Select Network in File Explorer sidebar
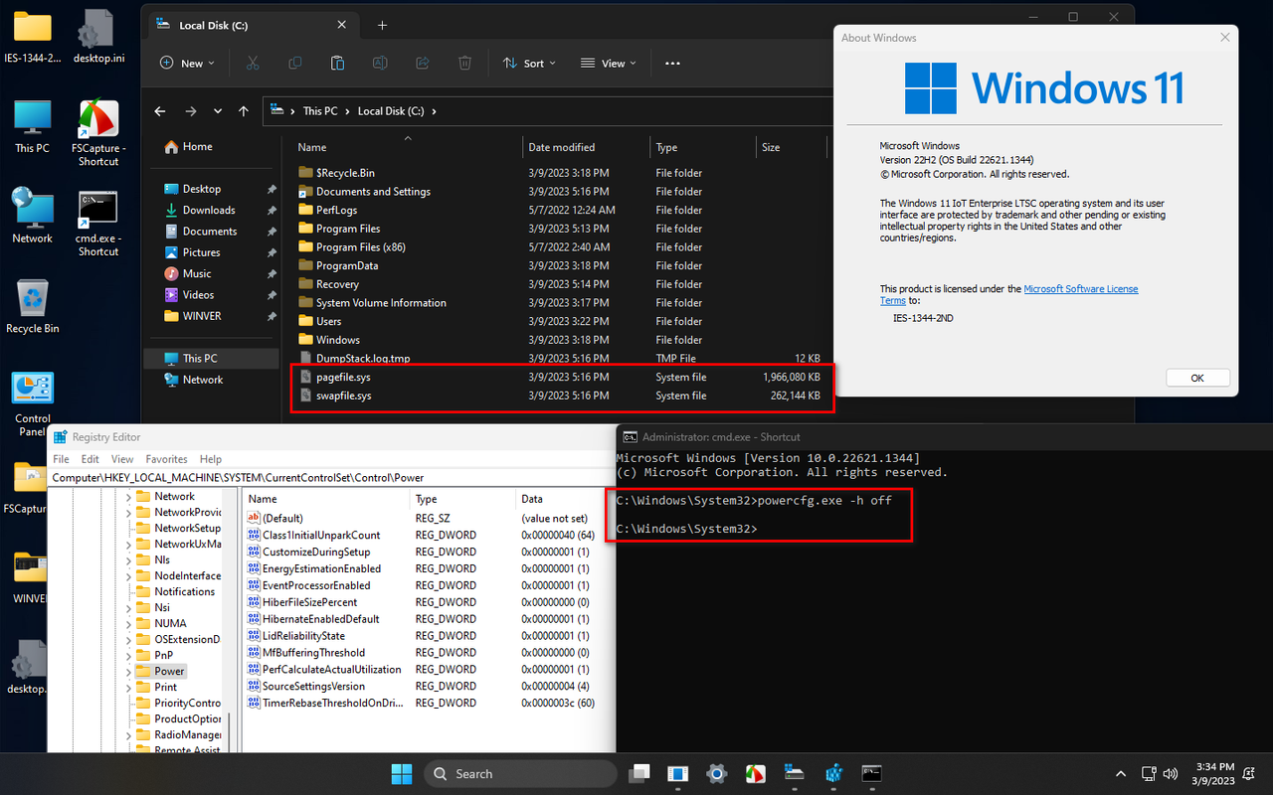This screenshot has width=1273, height=795. (203, 380)
